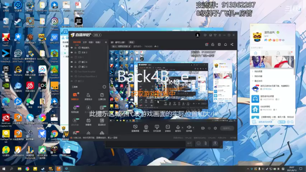Switch to the 场景2 tab
306x172 pixels.
click(x=98, y=42)
